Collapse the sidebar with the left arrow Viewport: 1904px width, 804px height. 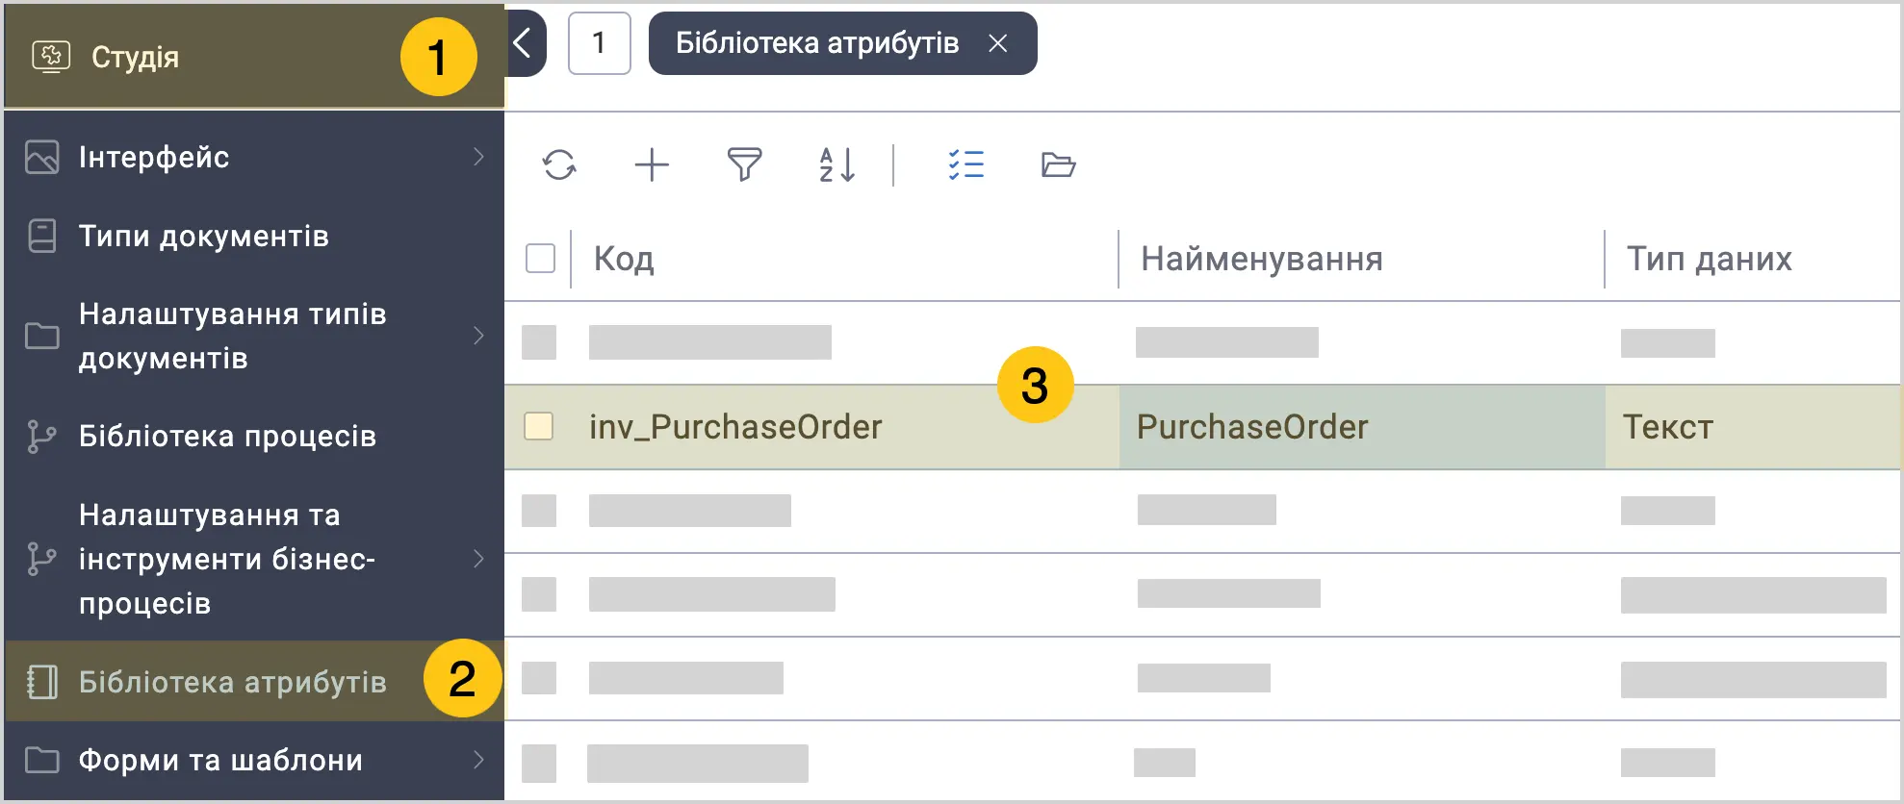pyautogui.click(x=523, y=43)
